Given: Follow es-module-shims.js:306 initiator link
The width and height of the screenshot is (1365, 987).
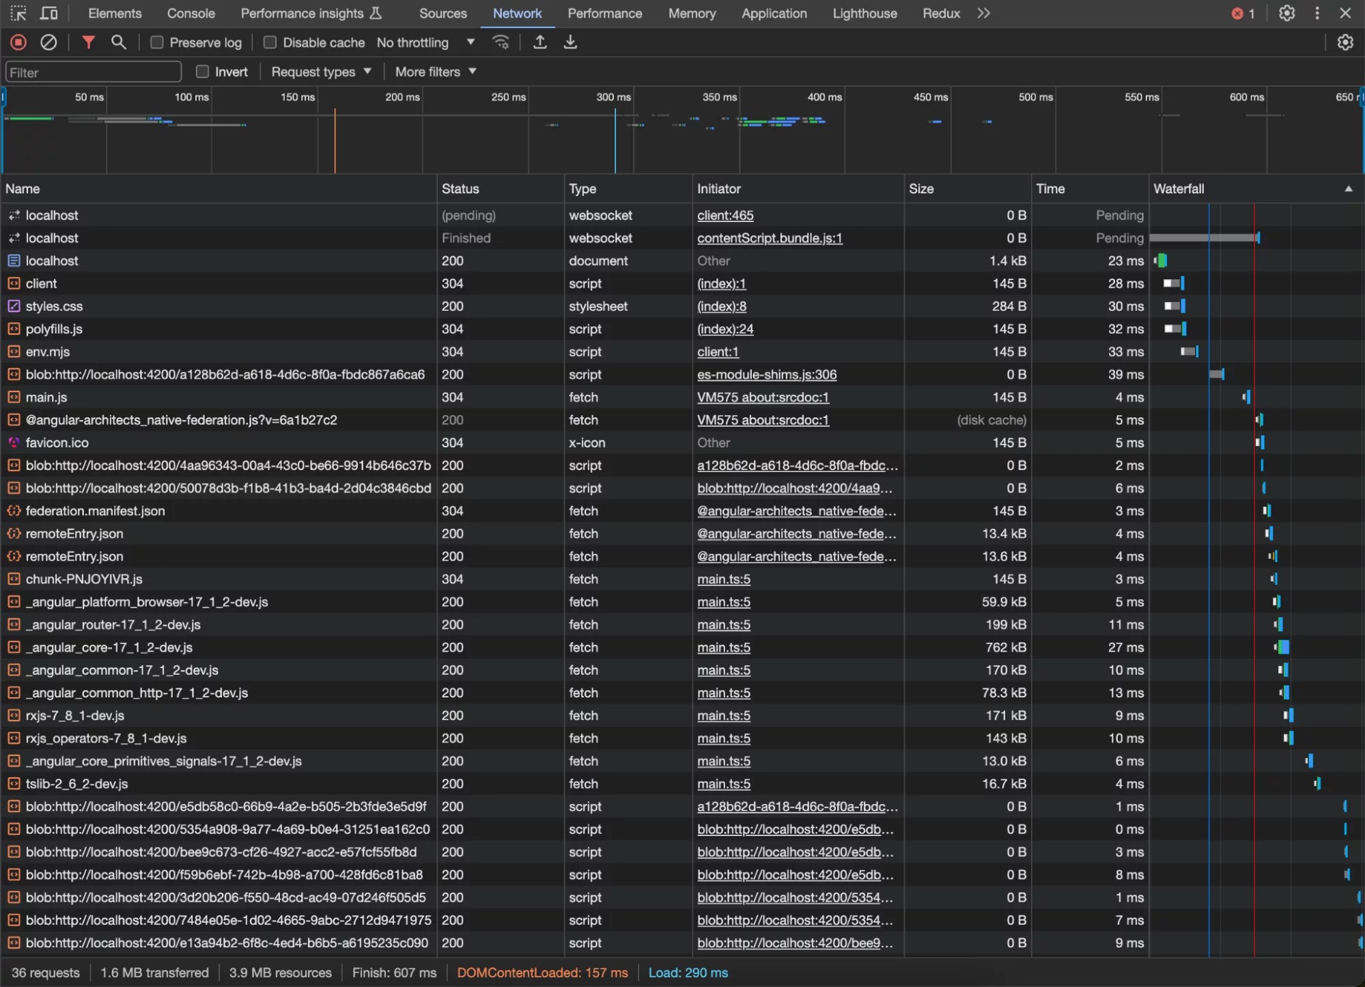Looking at the screenshot, I should 766,374.
